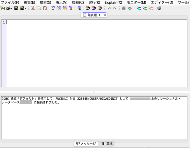Click the clipboard paste icon

(x=45, y=8)
